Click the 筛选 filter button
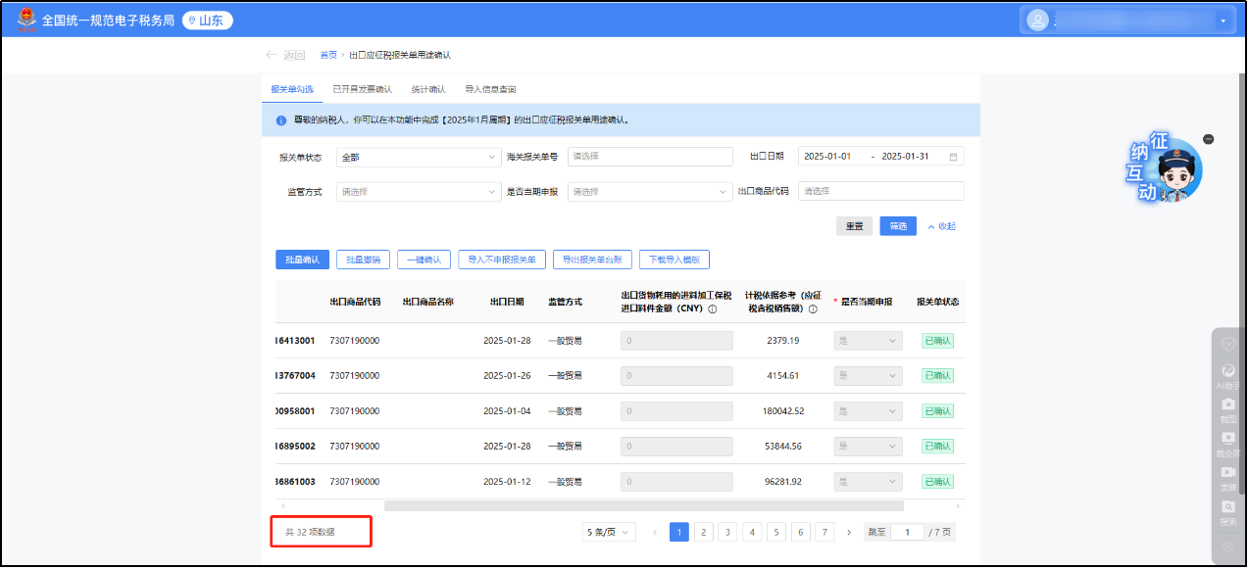This screenshot has width=1248, height=569. pos(898,226)
